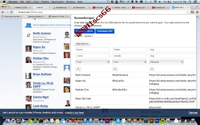Launch Adobe Photoshop from the Dock
The height and width of the screenshot is (125, 200).
[157, 121]
